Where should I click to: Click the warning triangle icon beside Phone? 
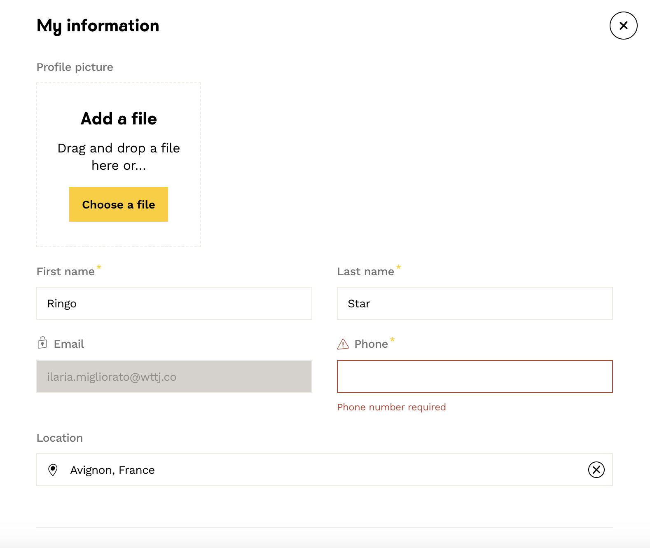(x=343, y=344)
